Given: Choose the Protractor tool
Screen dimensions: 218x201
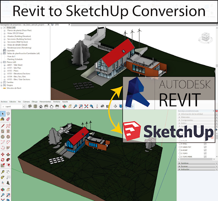Looking at the screenshot, I should (x=3, y=177).
